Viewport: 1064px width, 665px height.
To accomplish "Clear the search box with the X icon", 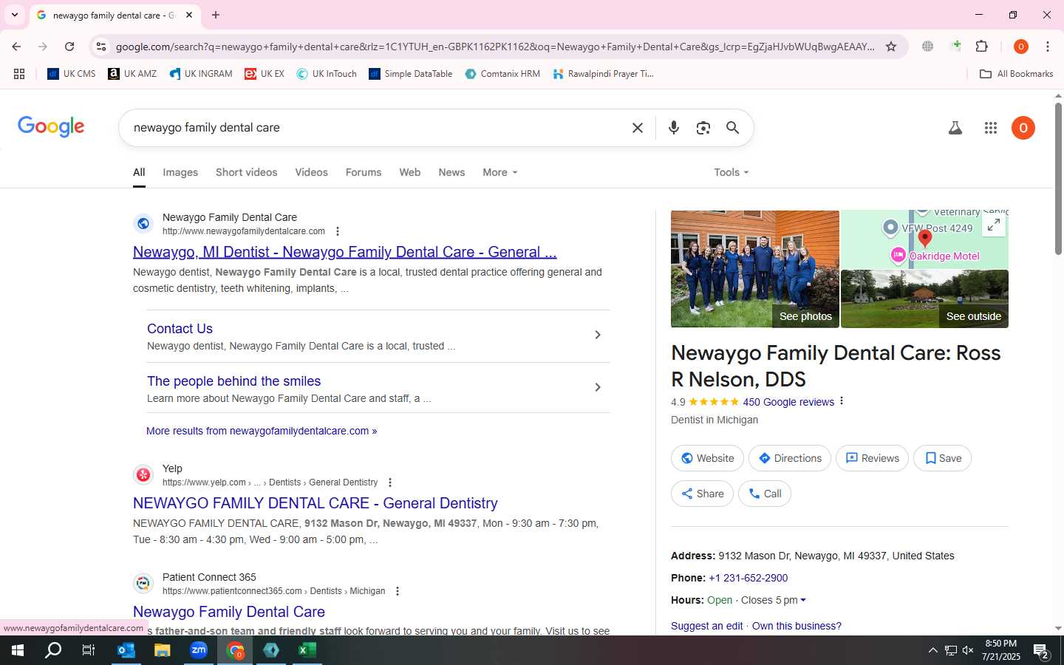I will (638, 128).
